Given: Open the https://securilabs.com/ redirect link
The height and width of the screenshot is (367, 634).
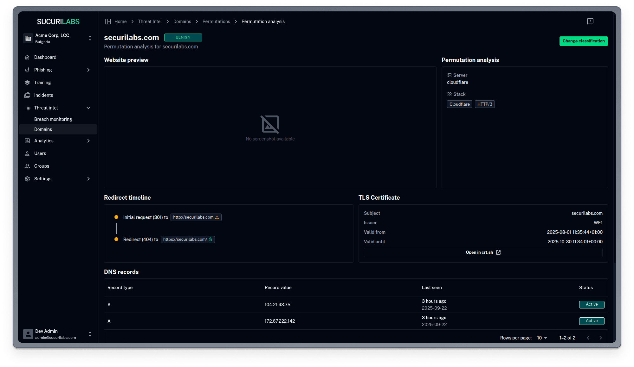Looking at the screenshot, I should tap(188, 239).
